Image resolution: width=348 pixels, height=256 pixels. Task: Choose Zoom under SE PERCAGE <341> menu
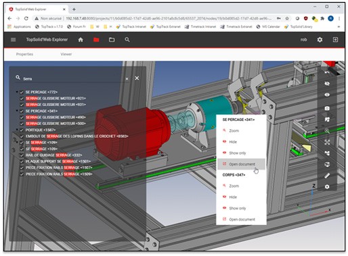241,130
